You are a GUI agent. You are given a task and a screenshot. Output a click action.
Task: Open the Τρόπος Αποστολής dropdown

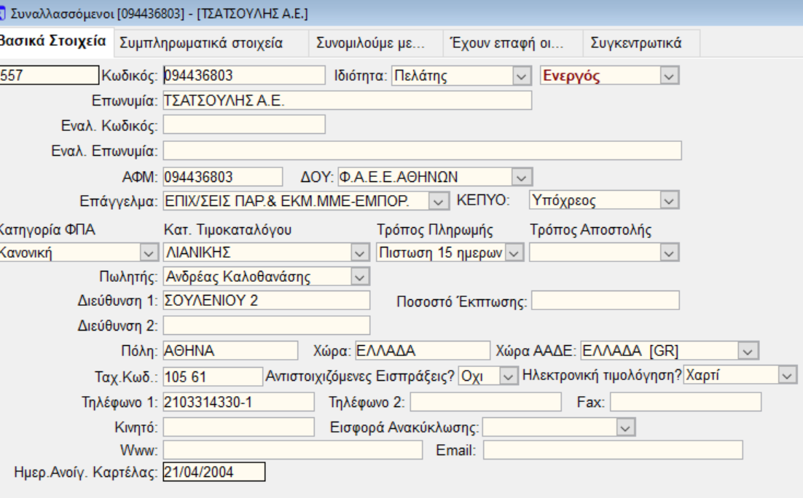[669, 253]
